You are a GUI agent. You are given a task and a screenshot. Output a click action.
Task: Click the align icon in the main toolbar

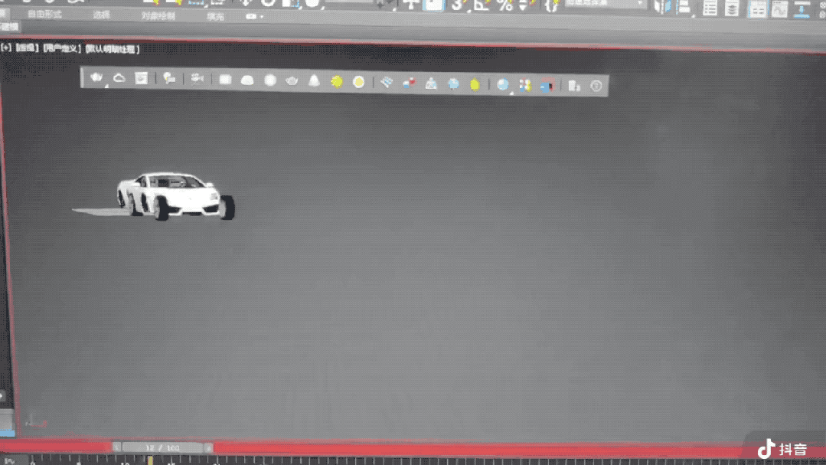pos(684,7)
